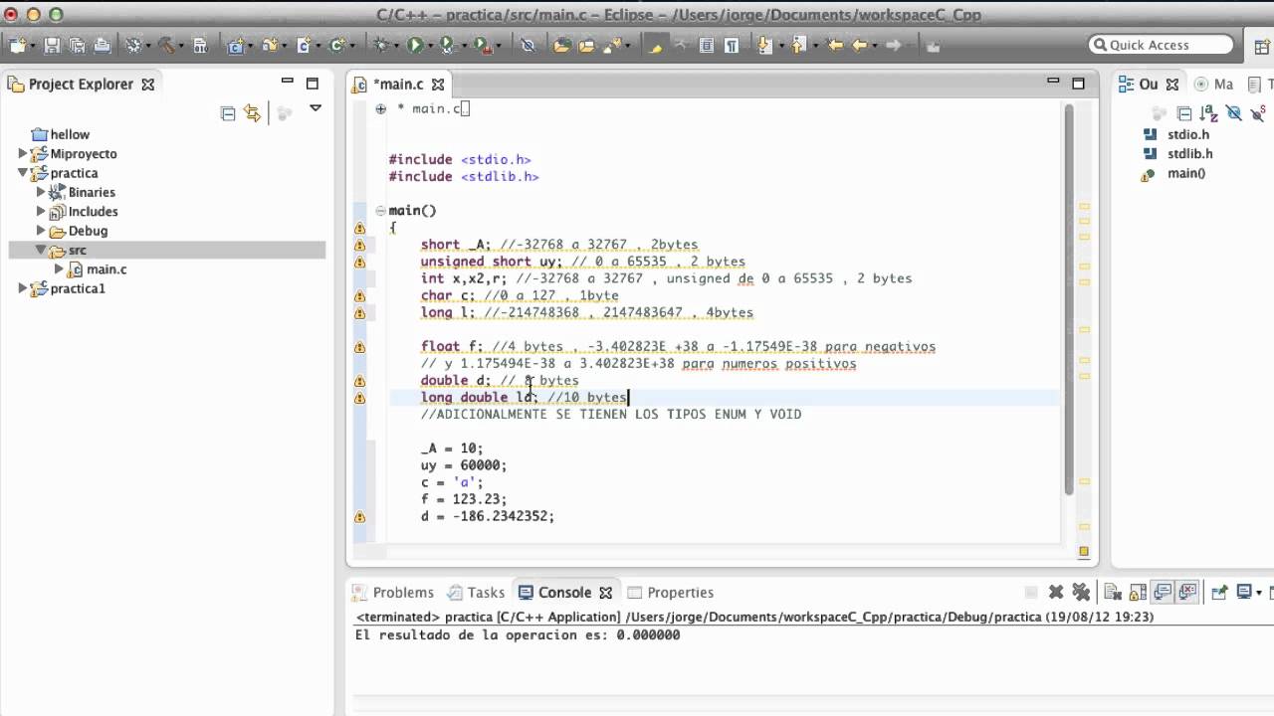Click the Skip All Breakpoints icon
The width and height of the screenshot is (1274, 716).
tap(528, 46)
